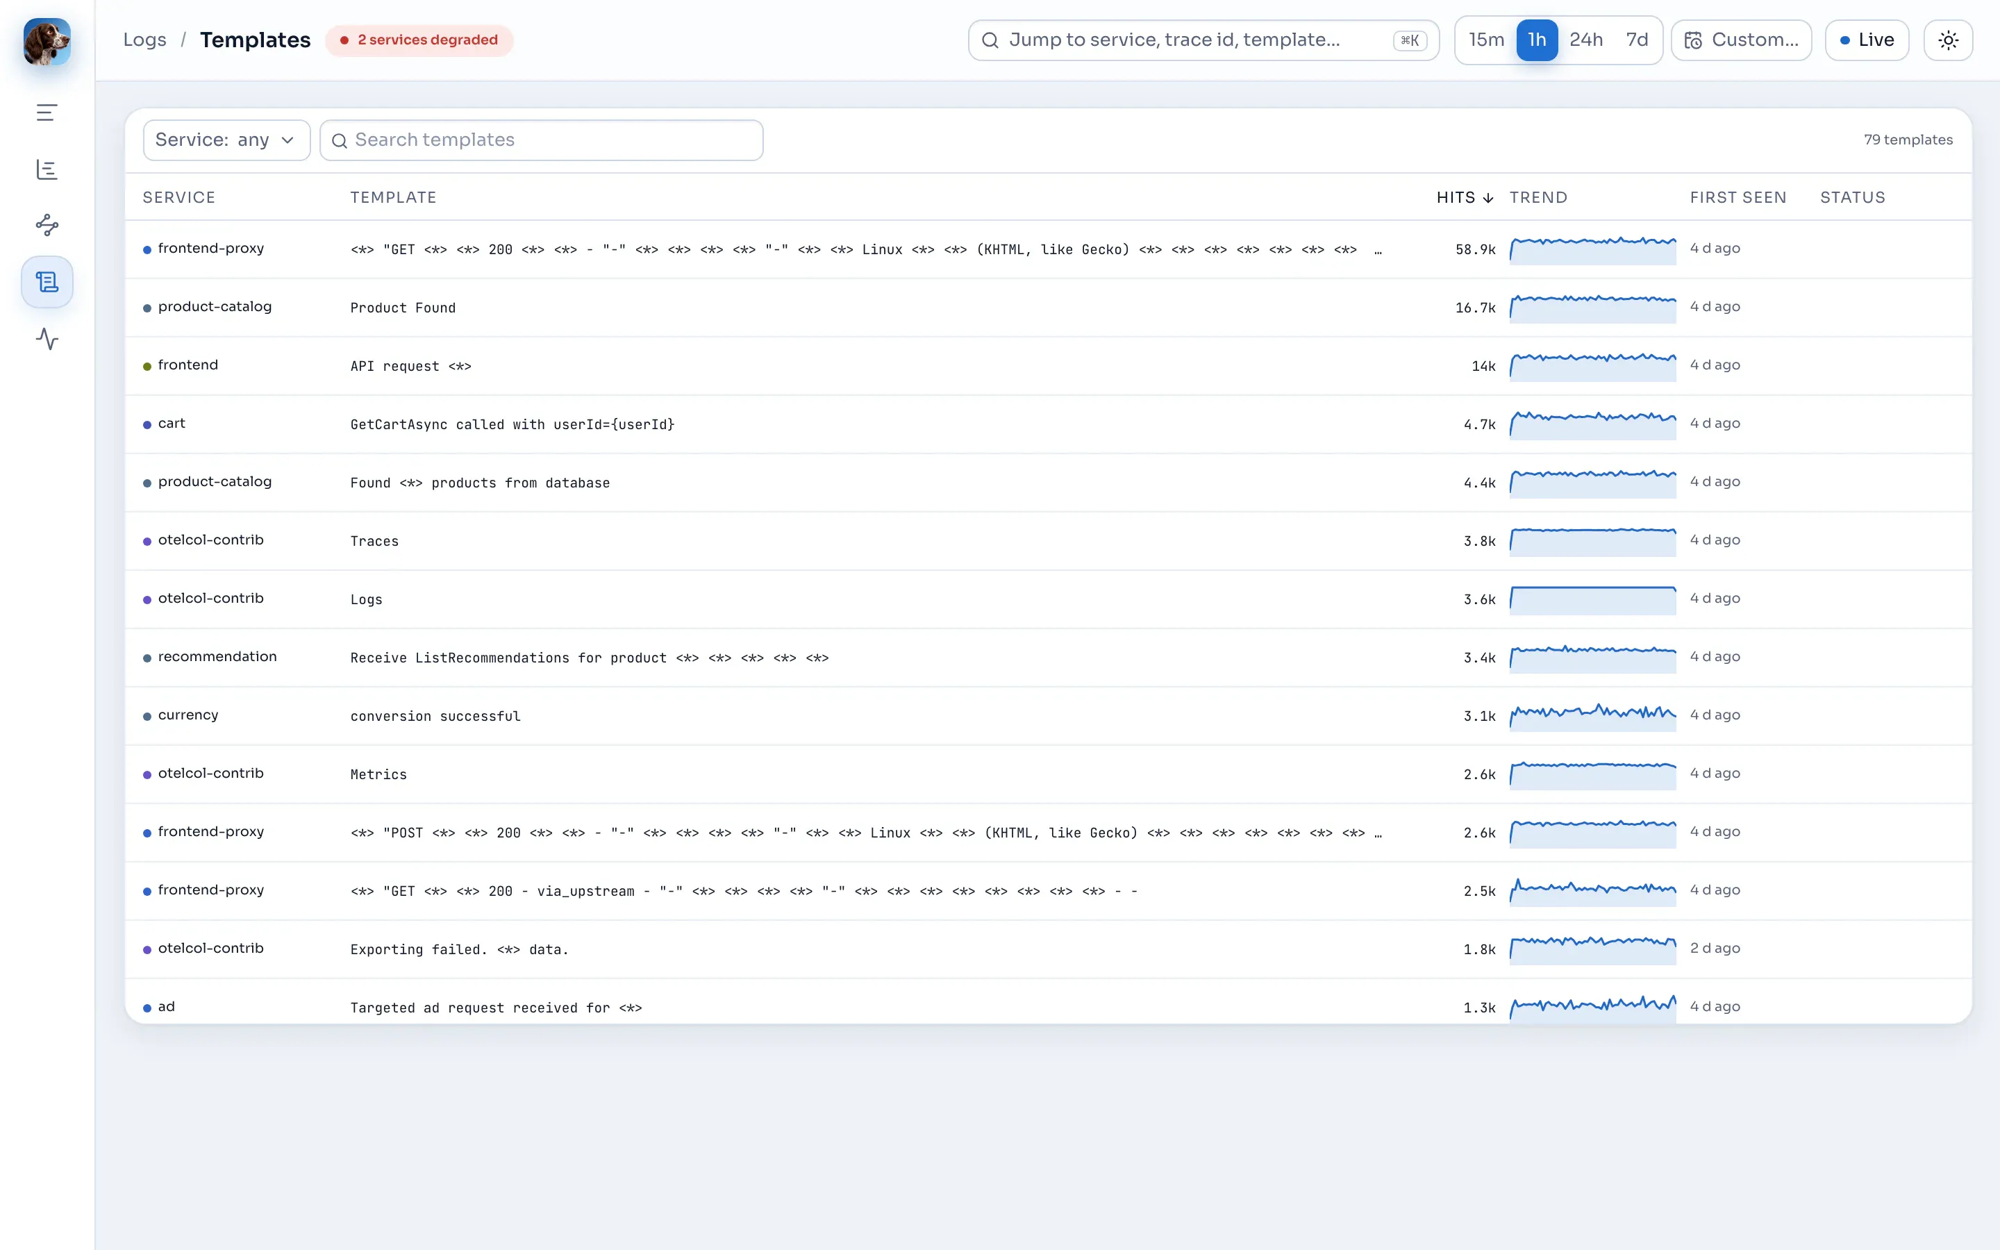Go to Logs breadcrumb
Screen dimensions: 2000x1250
(144, 40)
